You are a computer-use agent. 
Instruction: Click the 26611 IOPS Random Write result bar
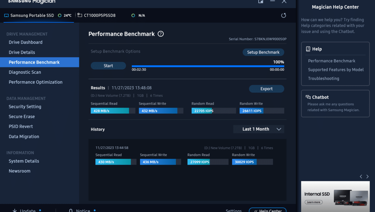tap(262, 111)
